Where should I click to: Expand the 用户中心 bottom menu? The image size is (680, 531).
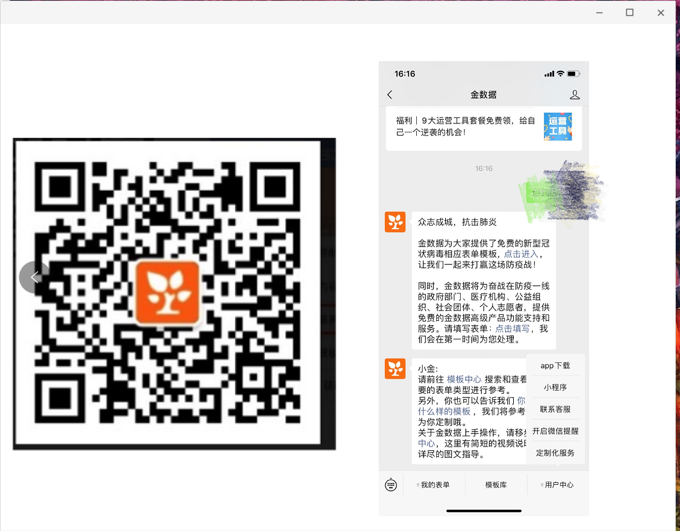558,485
